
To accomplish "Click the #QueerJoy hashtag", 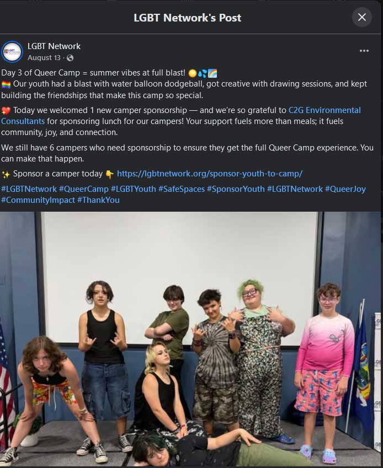I will click(345, 189).
